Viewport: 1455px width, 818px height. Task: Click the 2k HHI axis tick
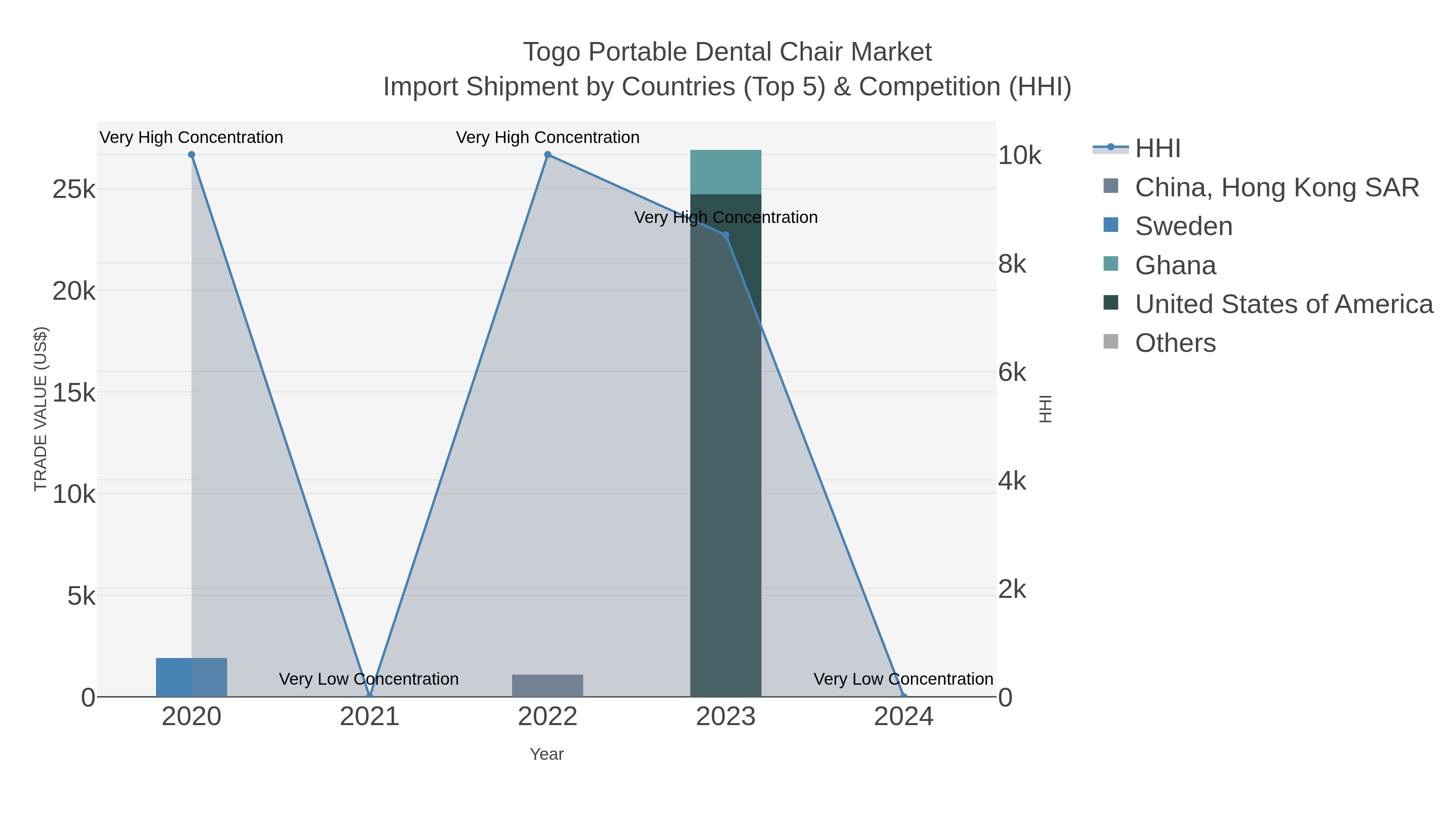tap(1012, 589)
